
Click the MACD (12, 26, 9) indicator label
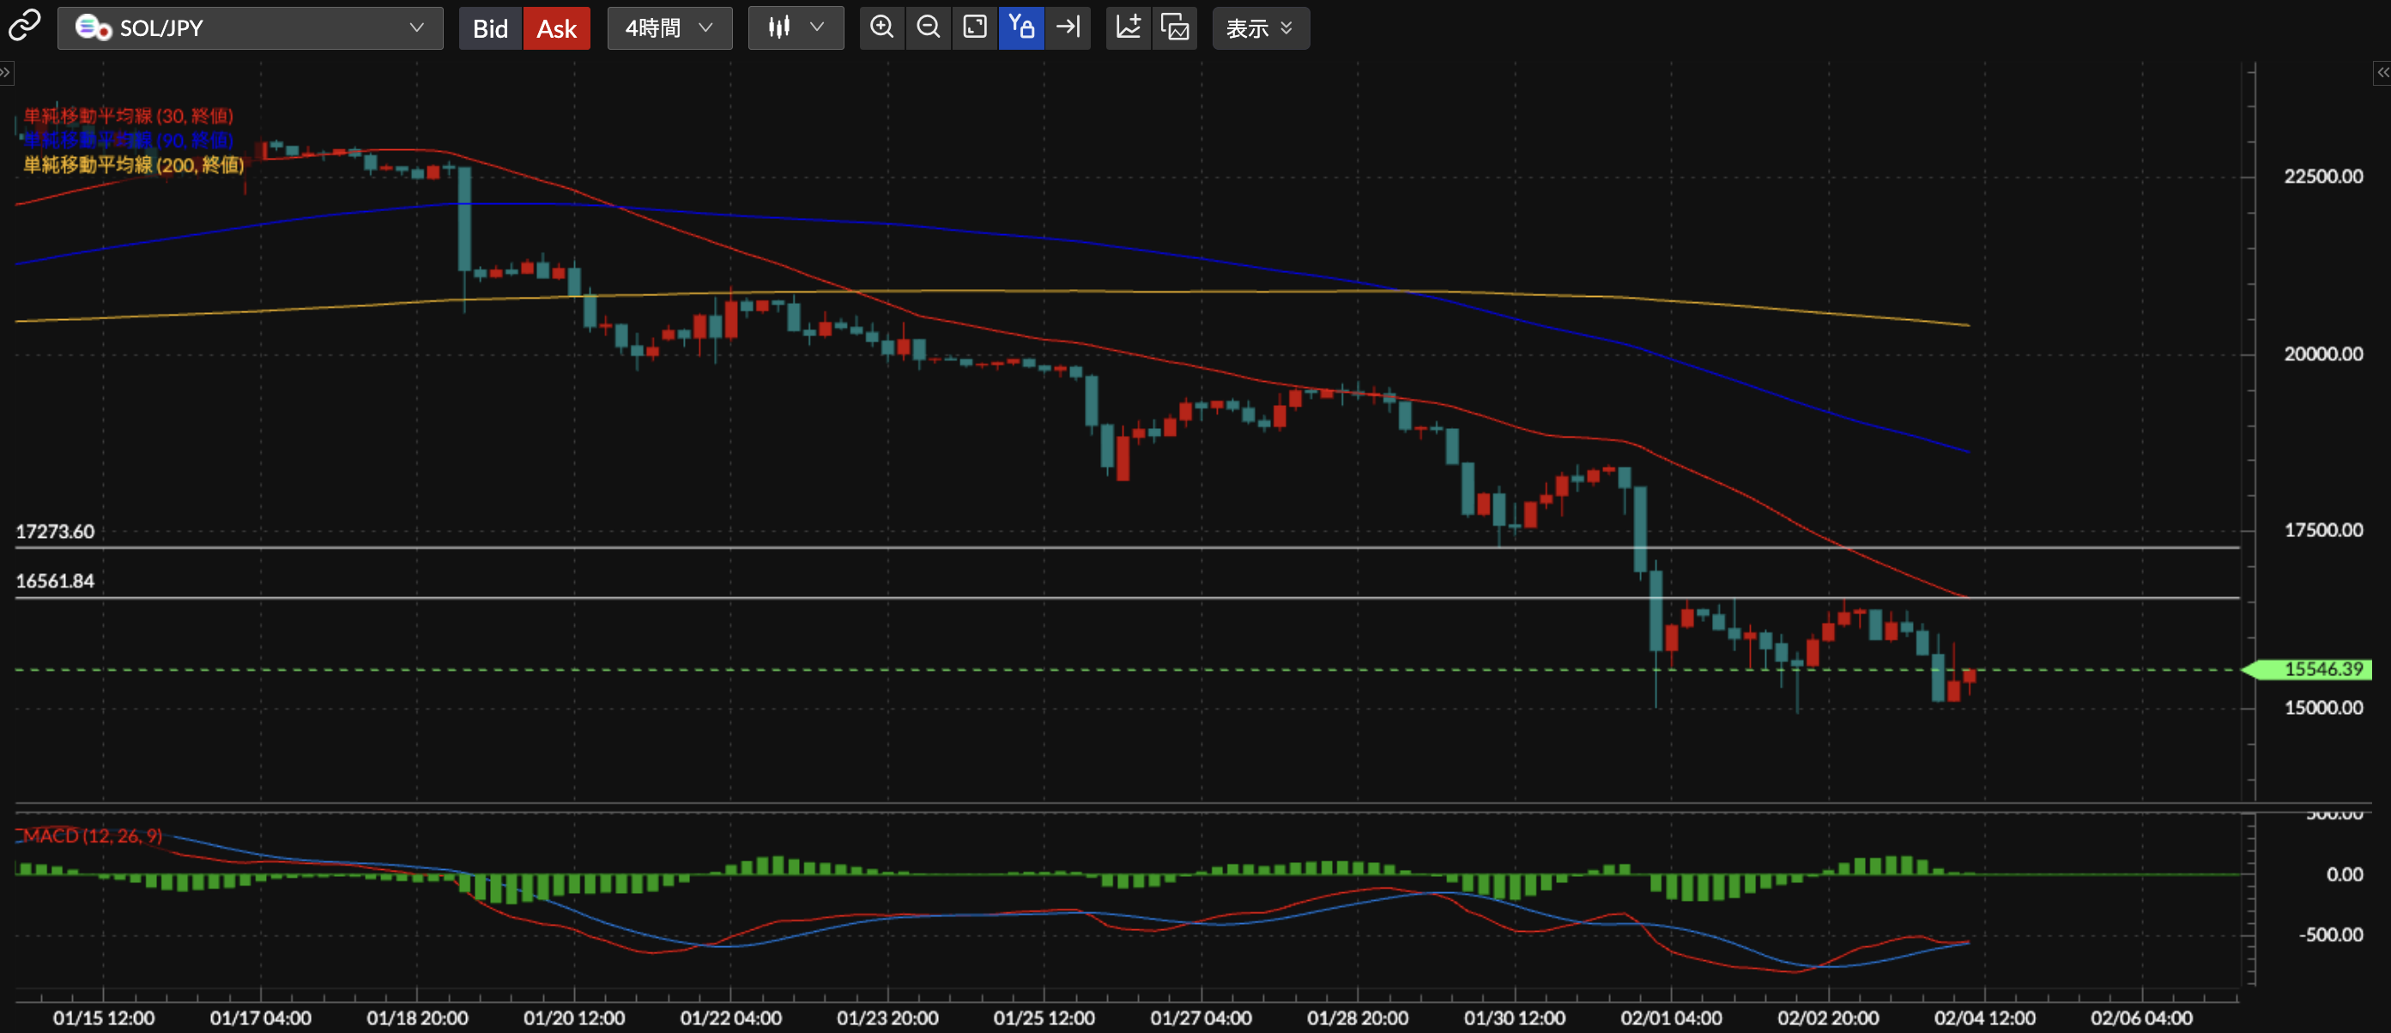click(x=92, y=836)
